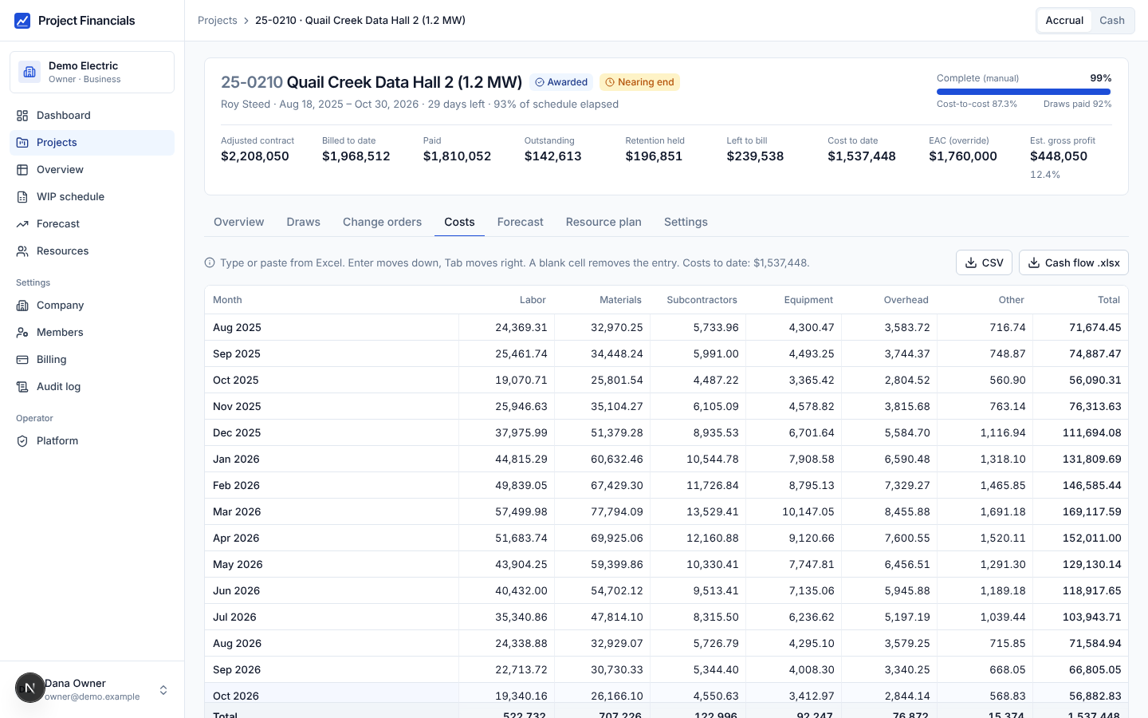Click Dana Owner's avatar
The width and height of the screenshot is (1148, 718).
(x=30, y=688)
